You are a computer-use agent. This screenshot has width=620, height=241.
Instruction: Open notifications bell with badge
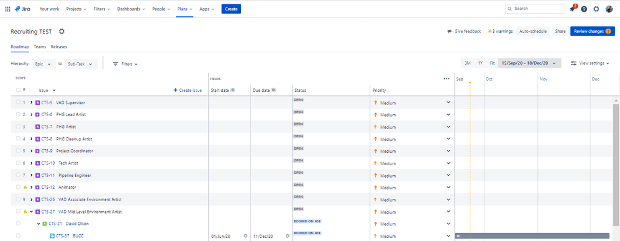573,9
